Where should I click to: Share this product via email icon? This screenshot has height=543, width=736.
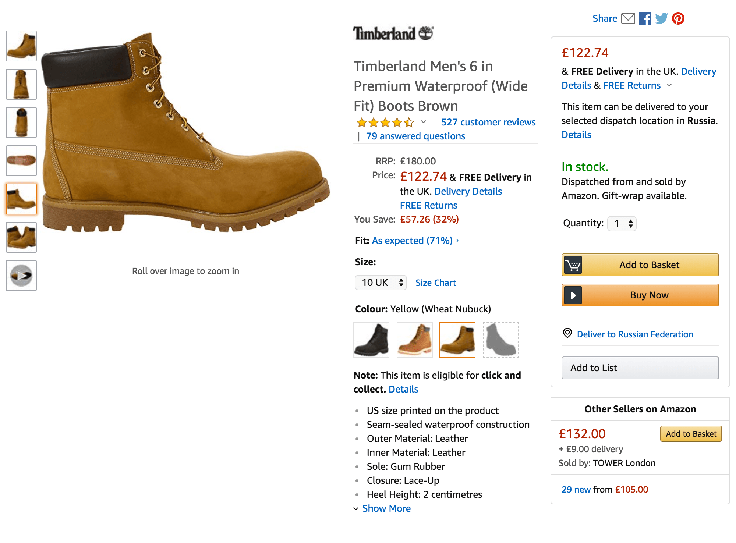tap(628, 18)
